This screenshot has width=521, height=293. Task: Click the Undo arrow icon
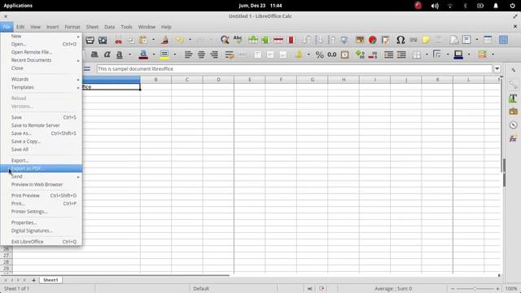click(180, 40)
